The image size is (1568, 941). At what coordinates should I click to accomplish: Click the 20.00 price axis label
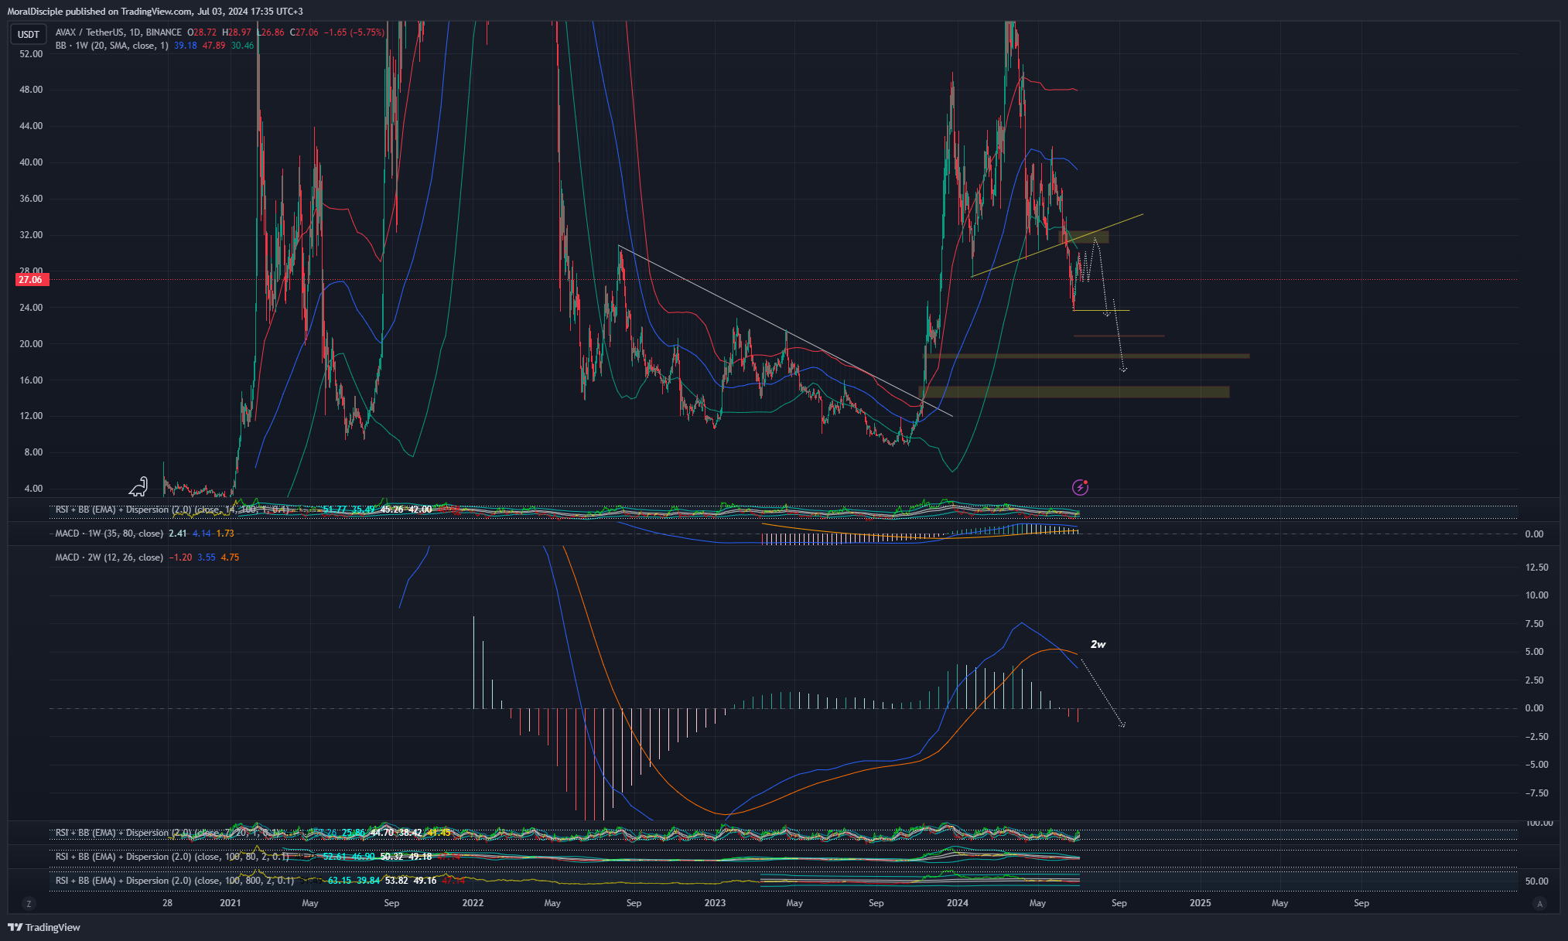(x=31, y=344)
